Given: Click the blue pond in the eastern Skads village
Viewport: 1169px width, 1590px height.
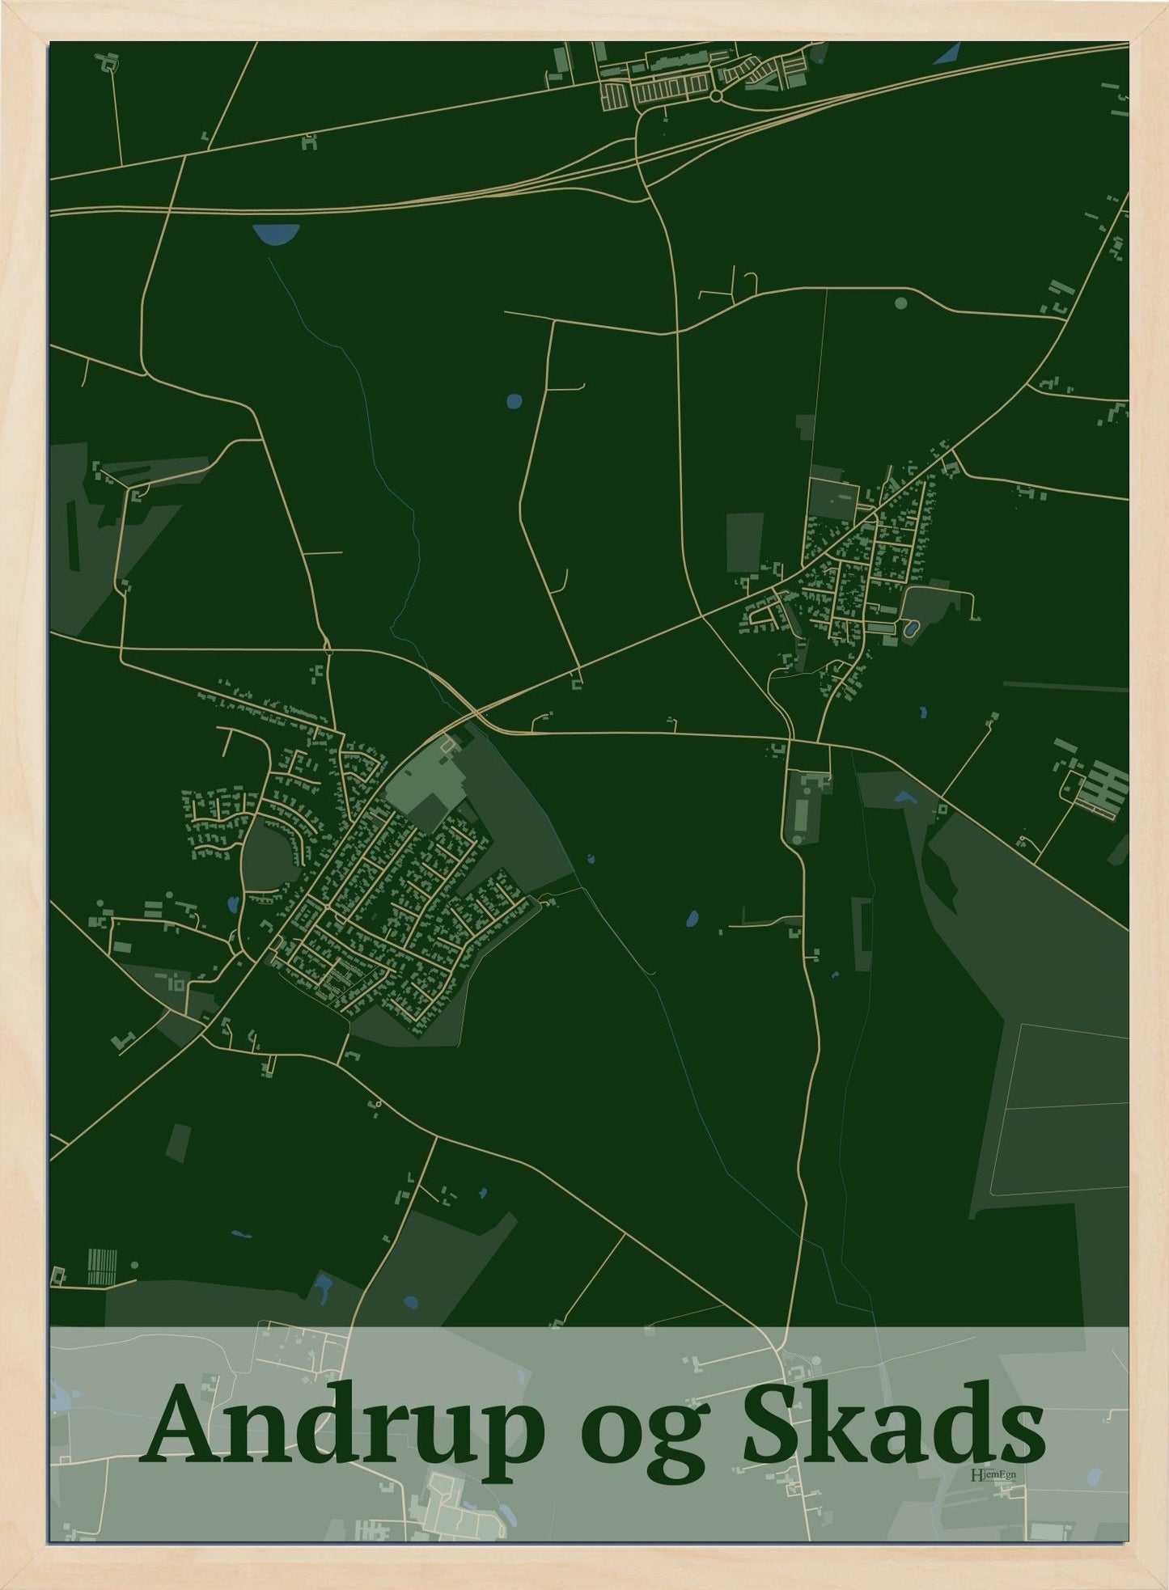Looking at the screenshot, I should (912, 627).
